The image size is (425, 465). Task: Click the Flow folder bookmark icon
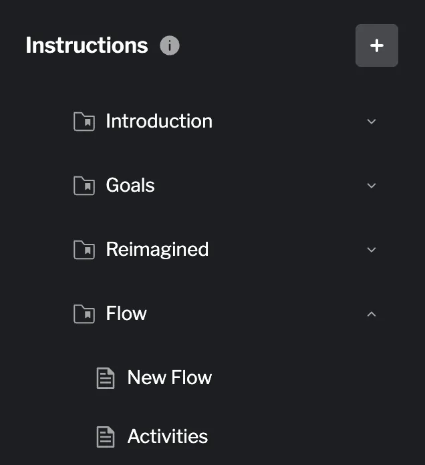coord(84,314)
